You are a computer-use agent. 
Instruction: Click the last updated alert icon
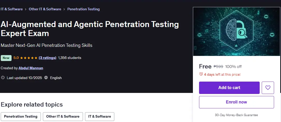[3, 78]
